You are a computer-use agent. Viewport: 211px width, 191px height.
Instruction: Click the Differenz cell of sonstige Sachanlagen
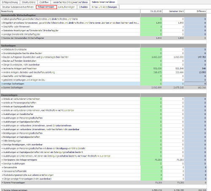195,84
